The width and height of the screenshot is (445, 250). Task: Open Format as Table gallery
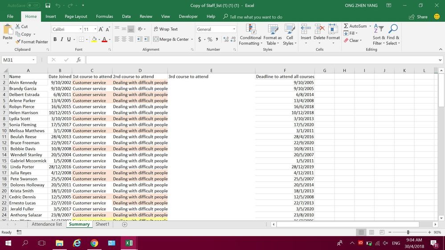(273, 35)
